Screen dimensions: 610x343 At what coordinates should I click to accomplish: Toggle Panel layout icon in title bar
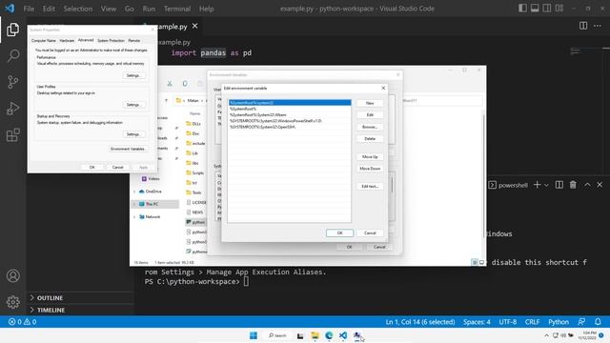coord(535,9)
